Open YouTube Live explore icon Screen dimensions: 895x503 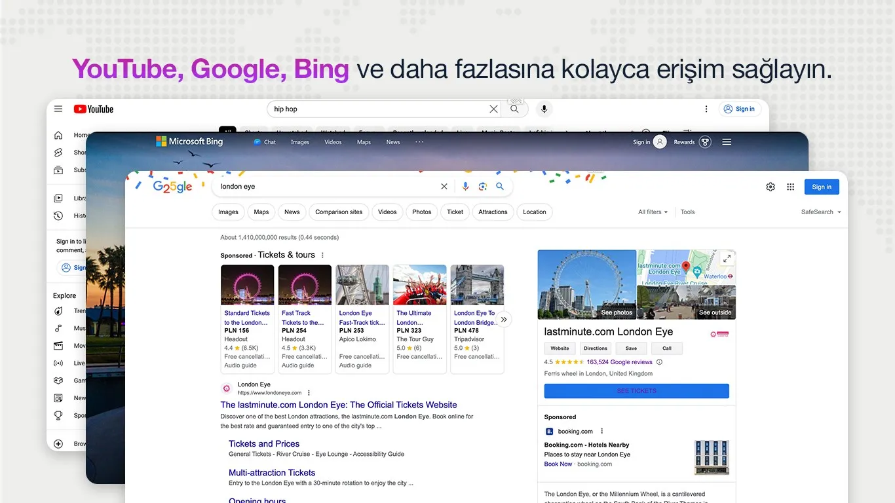tap(58, 363)
